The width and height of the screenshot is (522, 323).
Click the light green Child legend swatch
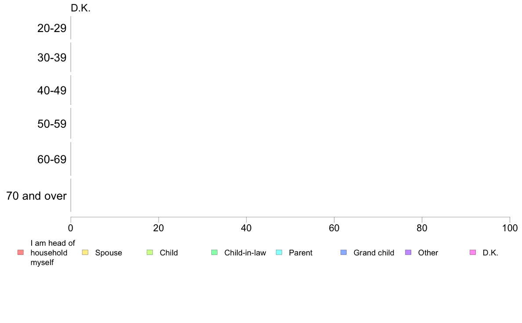pos(150,252)
